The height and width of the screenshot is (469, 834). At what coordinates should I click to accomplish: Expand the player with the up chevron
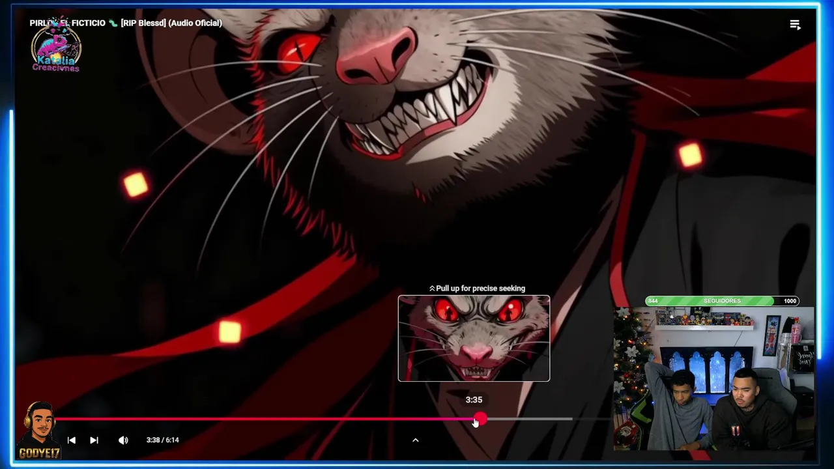click(x=415, y=440)
